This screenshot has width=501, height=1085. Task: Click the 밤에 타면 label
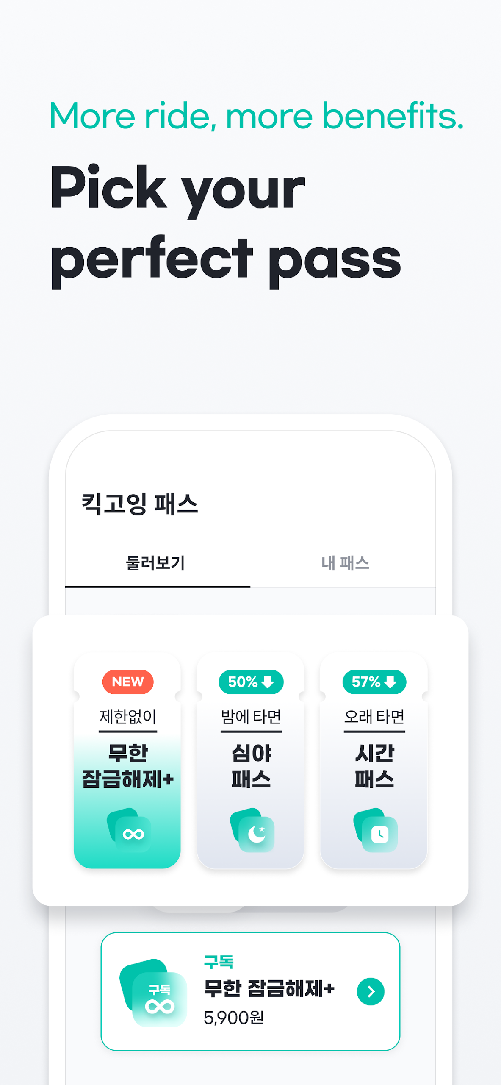(x=251, y=717)
